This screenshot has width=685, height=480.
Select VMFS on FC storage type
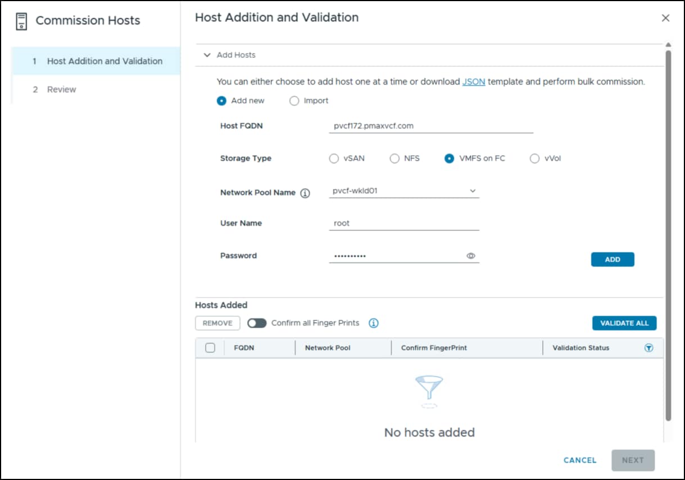click(x=449, y=159)
